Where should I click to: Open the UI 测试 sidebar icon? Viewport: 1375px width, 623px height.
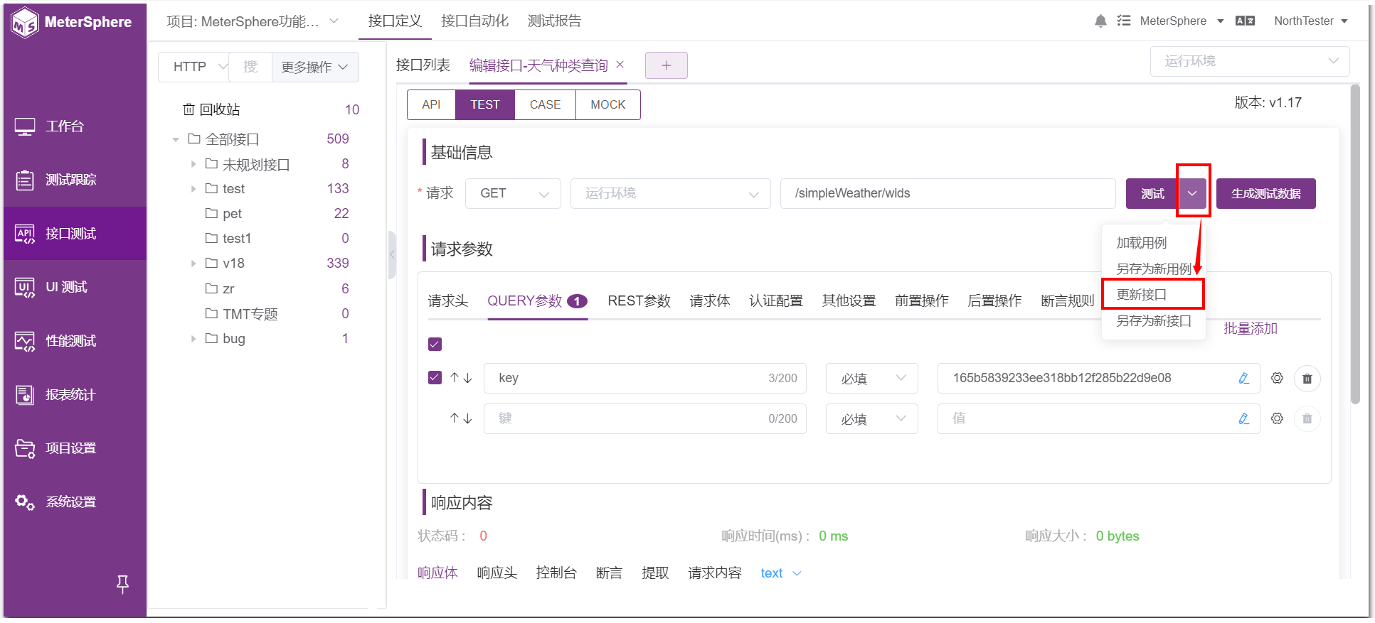pyautogui.click(x=25, y=287)
